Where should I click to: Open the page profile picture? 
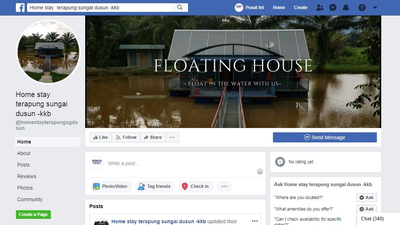click(x=48, y=52)
